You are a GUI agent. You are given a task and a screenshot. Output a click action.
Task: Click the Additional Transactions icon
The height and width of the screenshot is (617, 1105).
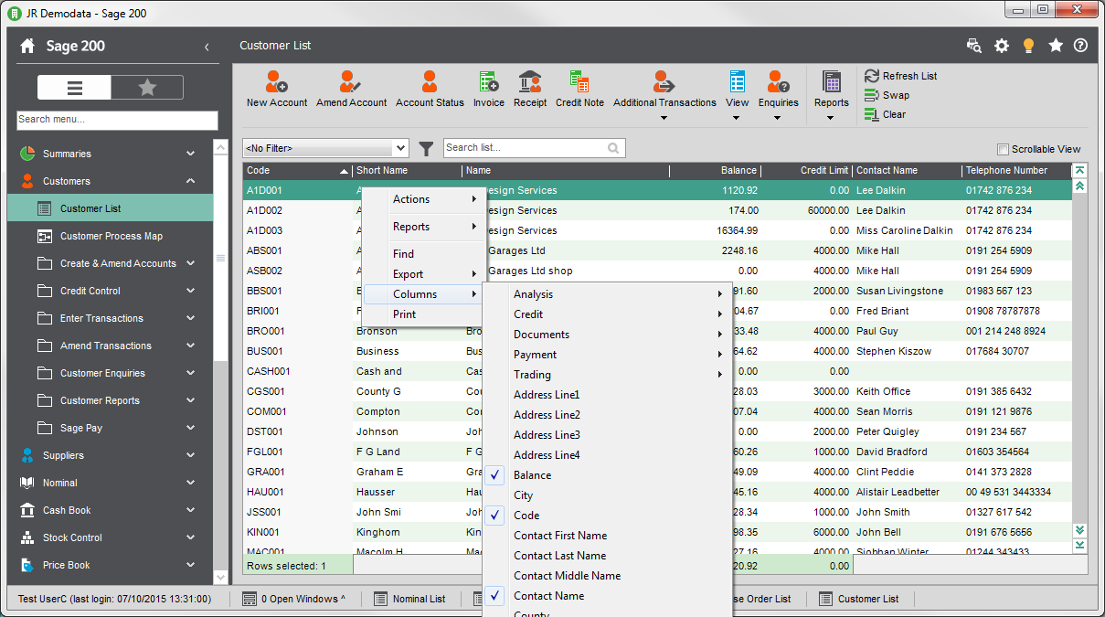[x=664, y=82]
